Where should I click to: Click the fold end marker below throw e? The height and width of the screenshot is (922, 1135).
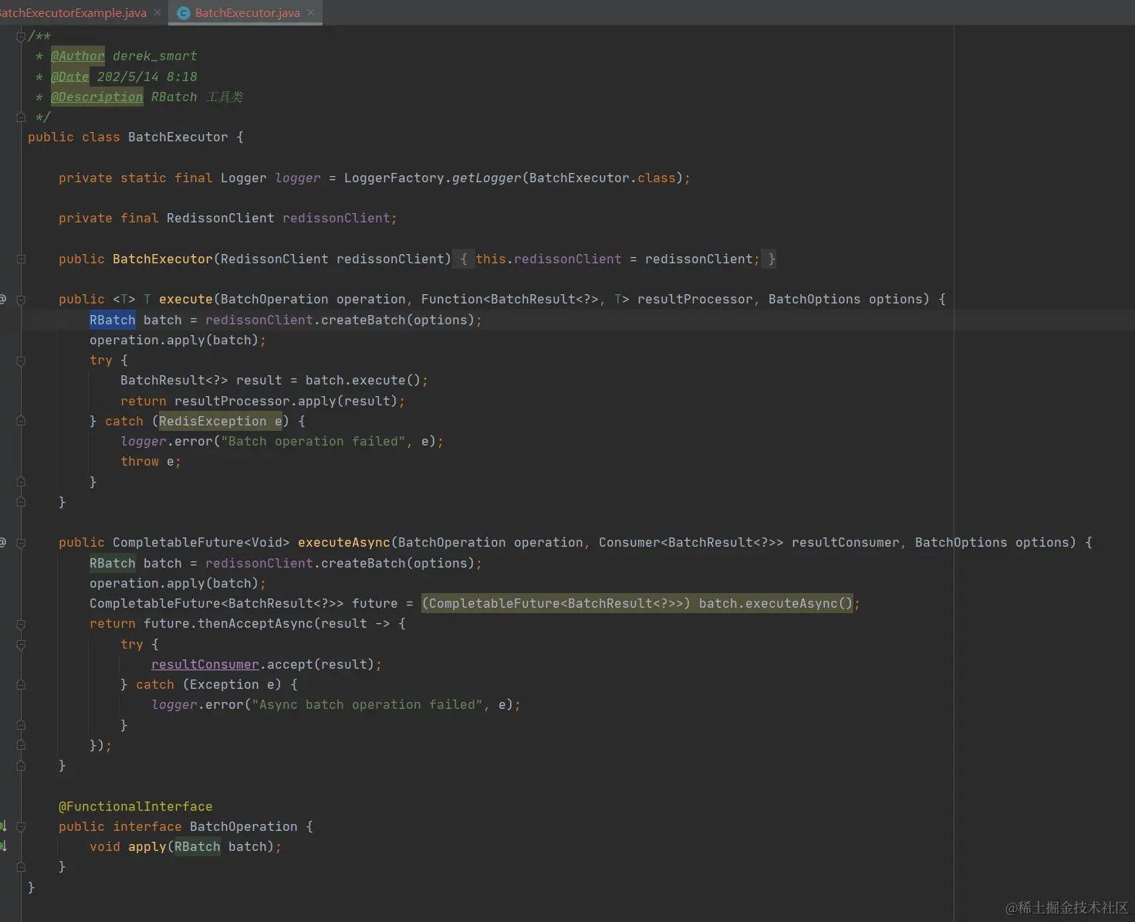coord(21,482)
